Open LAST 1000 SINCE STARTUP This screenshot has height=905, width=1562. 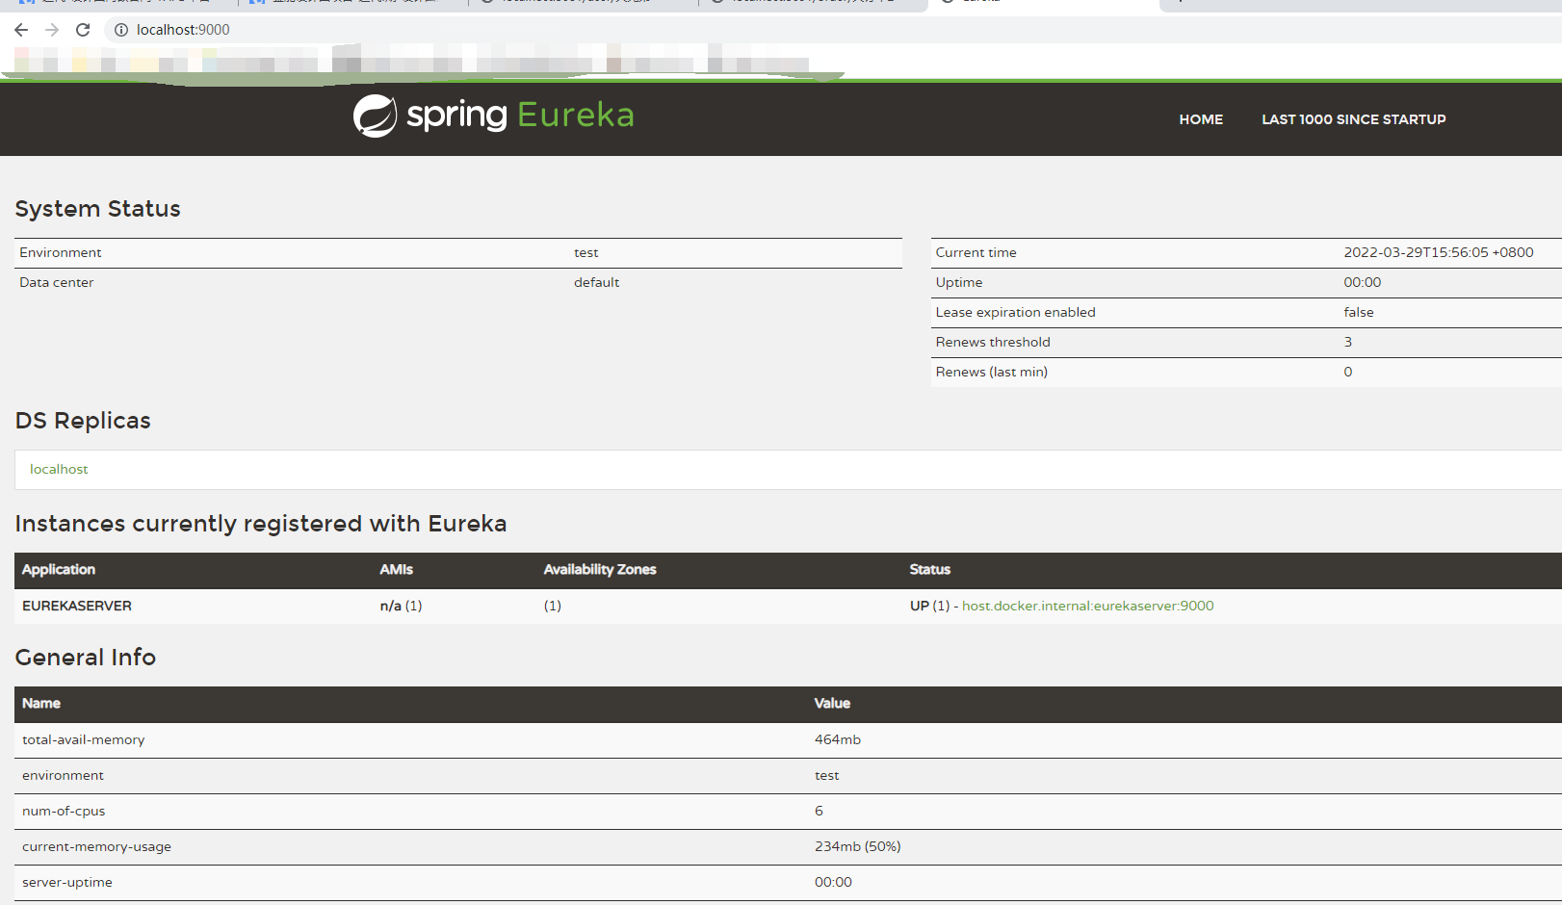click(1353, 119)
